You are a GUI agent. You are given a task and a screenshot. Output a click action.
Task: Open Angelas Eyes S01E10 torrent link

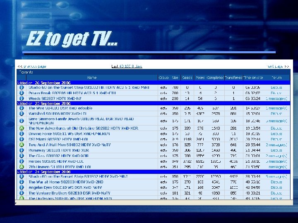[65, 187]
